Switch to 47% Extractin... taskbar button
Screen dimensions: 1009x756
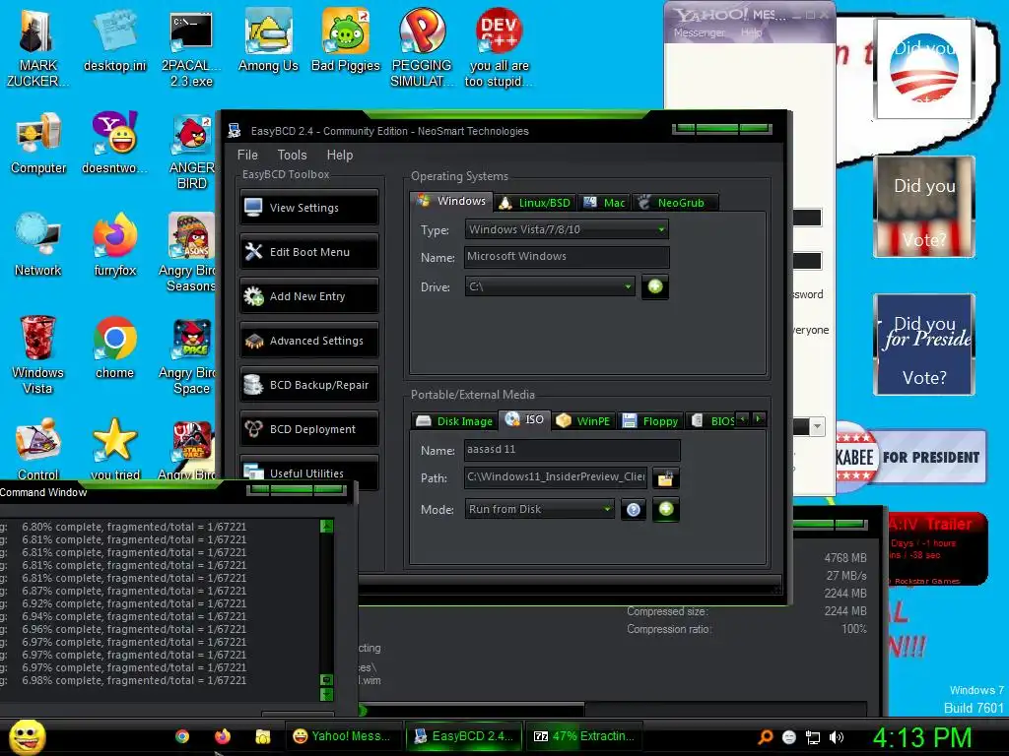pos(584,736)
